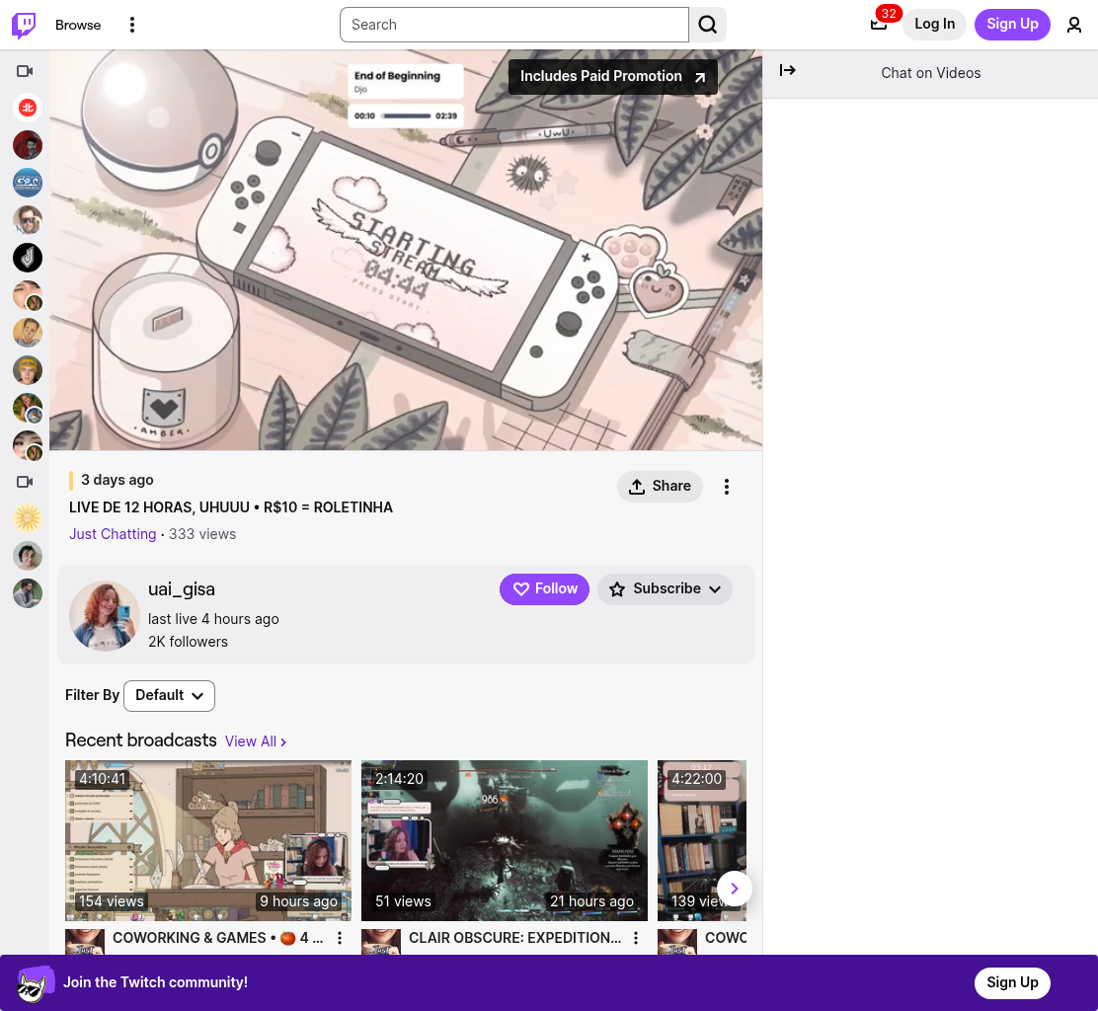1098x1011 pixels.
Task: Click the LIVE DE 12 HORAS video title
Action: [x=231, y=507]
